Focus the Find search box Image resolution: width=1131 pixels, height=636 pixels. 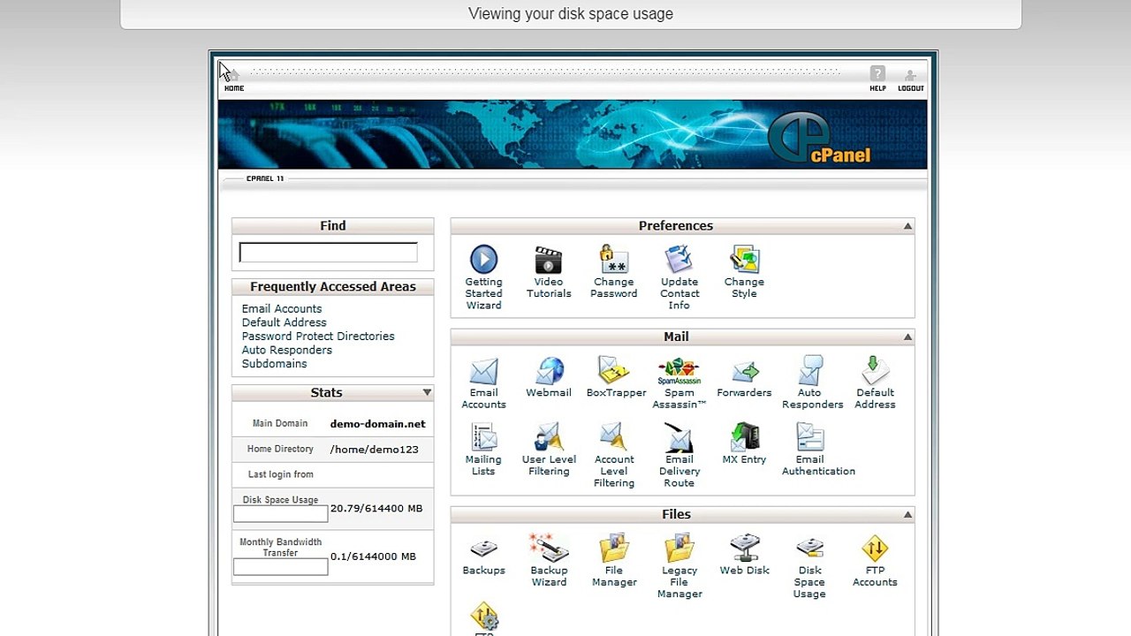(x=328, y=253)
